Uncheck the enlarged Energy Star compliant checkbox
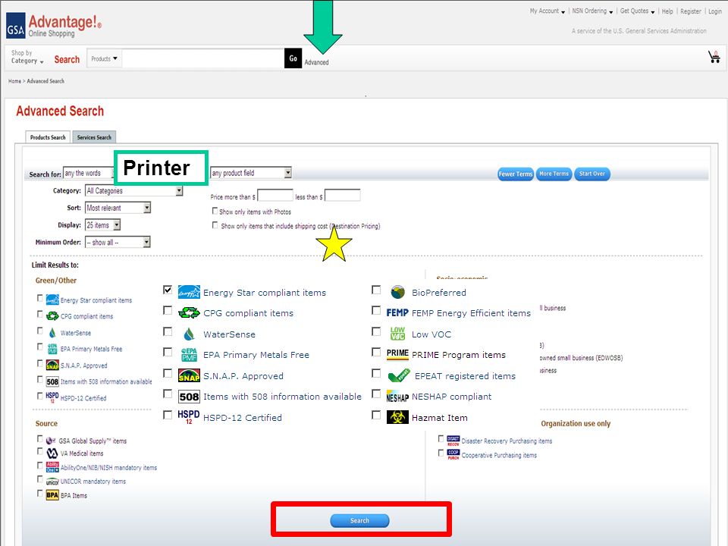The height and width of the screenshot is (546, 728). point(168,290)
